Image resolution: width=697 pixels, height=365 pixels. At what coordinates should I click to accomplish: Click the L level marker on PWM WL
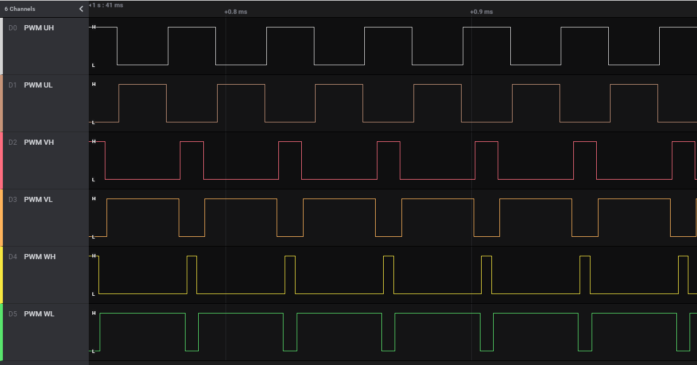point(93,351)
